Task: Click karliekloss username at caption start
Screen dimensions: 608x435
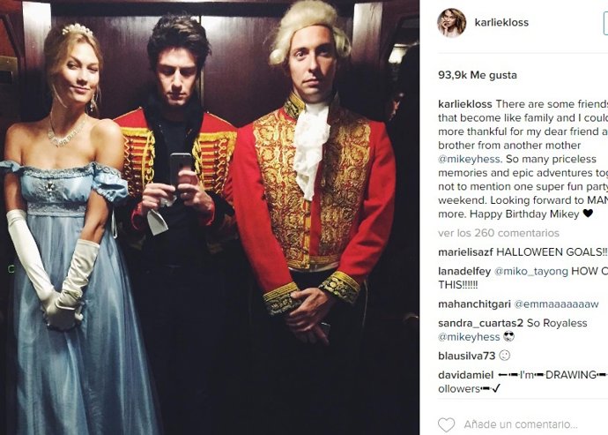Action: 465,104
